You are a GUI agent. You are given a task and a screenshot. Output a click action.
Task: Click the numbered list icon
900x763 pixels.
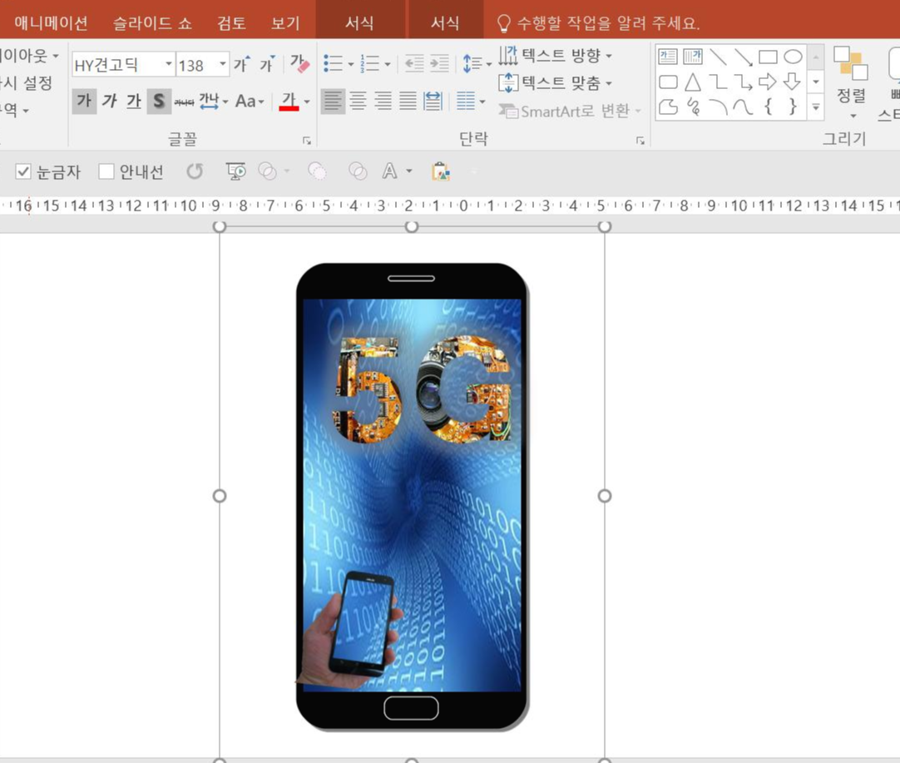(369, 63)
